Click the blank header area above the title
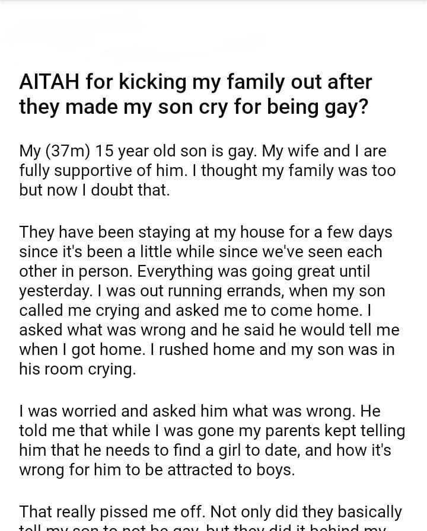Screen dimensions: 427x531 click(213, 36)
